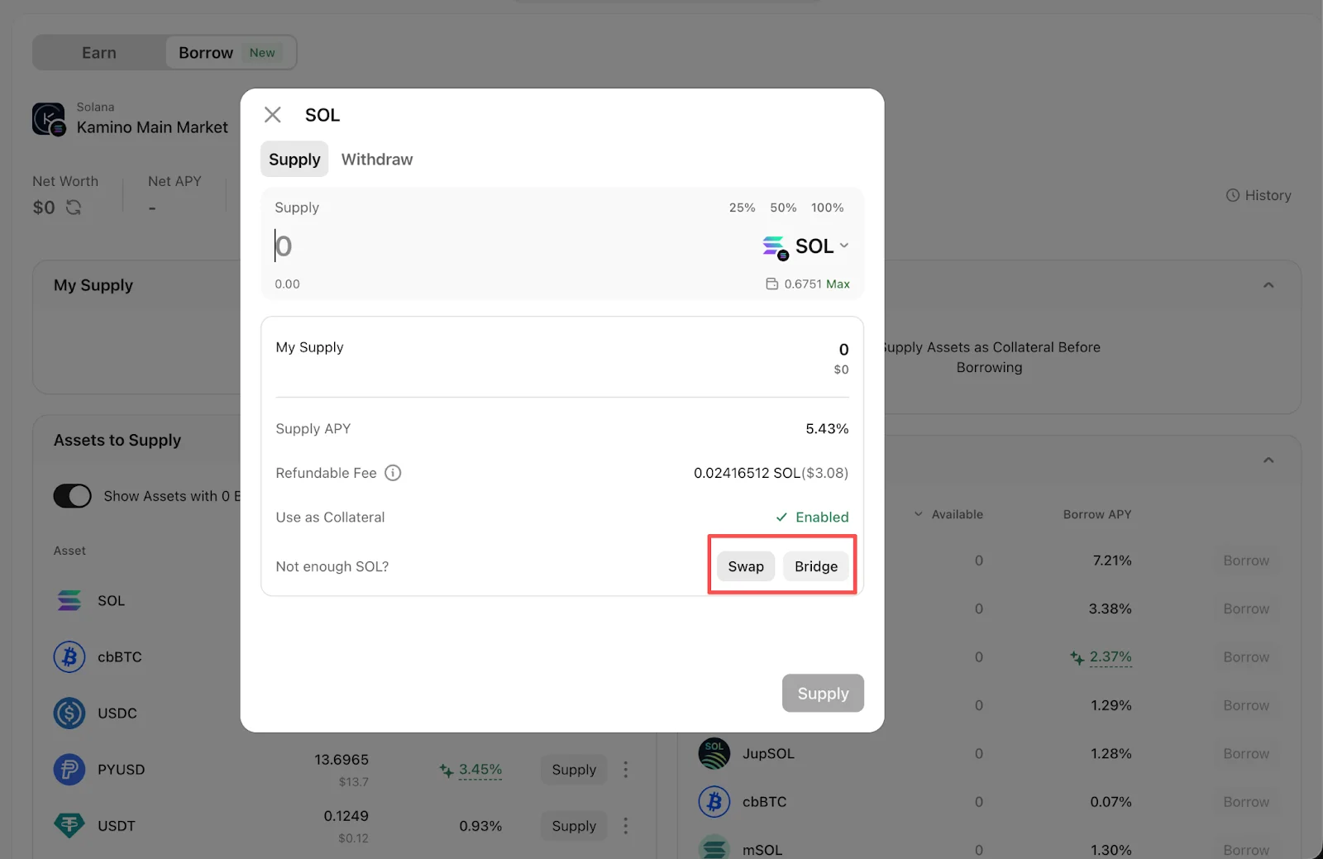The height and width of the screenshot is (859, 1323).
Task: Open the History link
Action: pos(1259,196)
